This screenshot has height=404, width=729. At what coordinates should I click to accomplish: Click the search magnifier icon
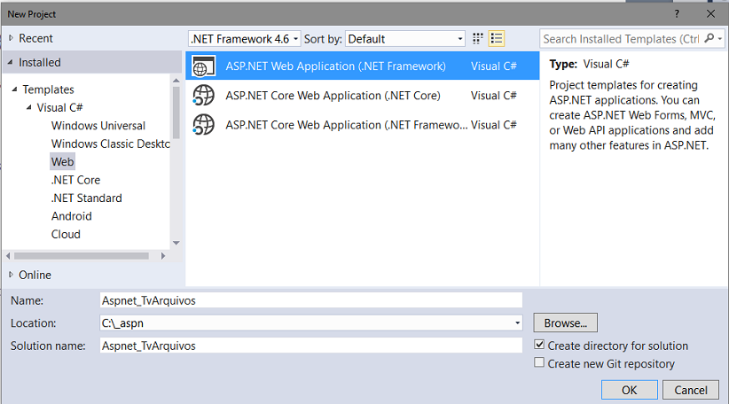[x=709, y=39]
